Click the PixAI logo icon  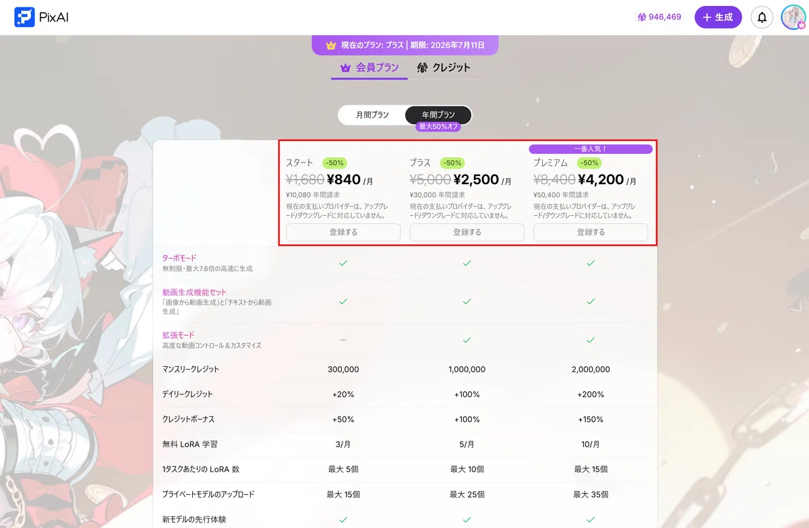point(24,17)
